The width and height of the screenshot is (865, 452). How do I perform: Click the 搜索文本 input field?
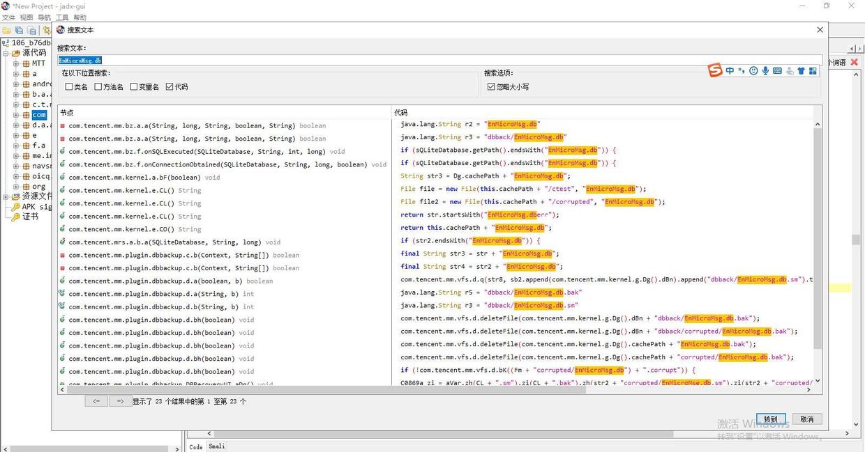tap(439, 61)
